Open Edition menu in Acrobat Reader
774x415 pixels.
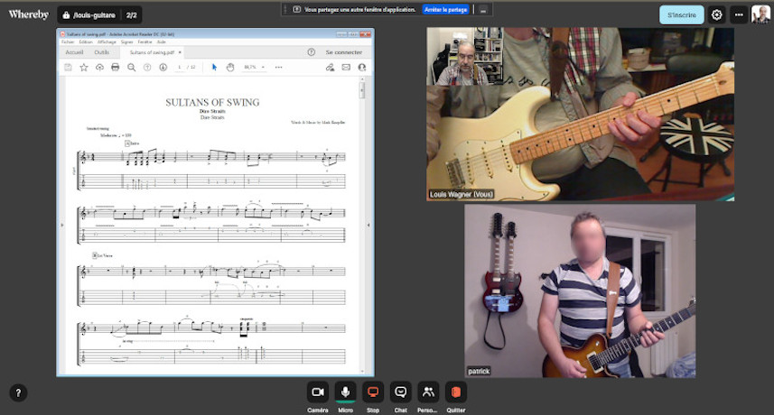(86, 41)
